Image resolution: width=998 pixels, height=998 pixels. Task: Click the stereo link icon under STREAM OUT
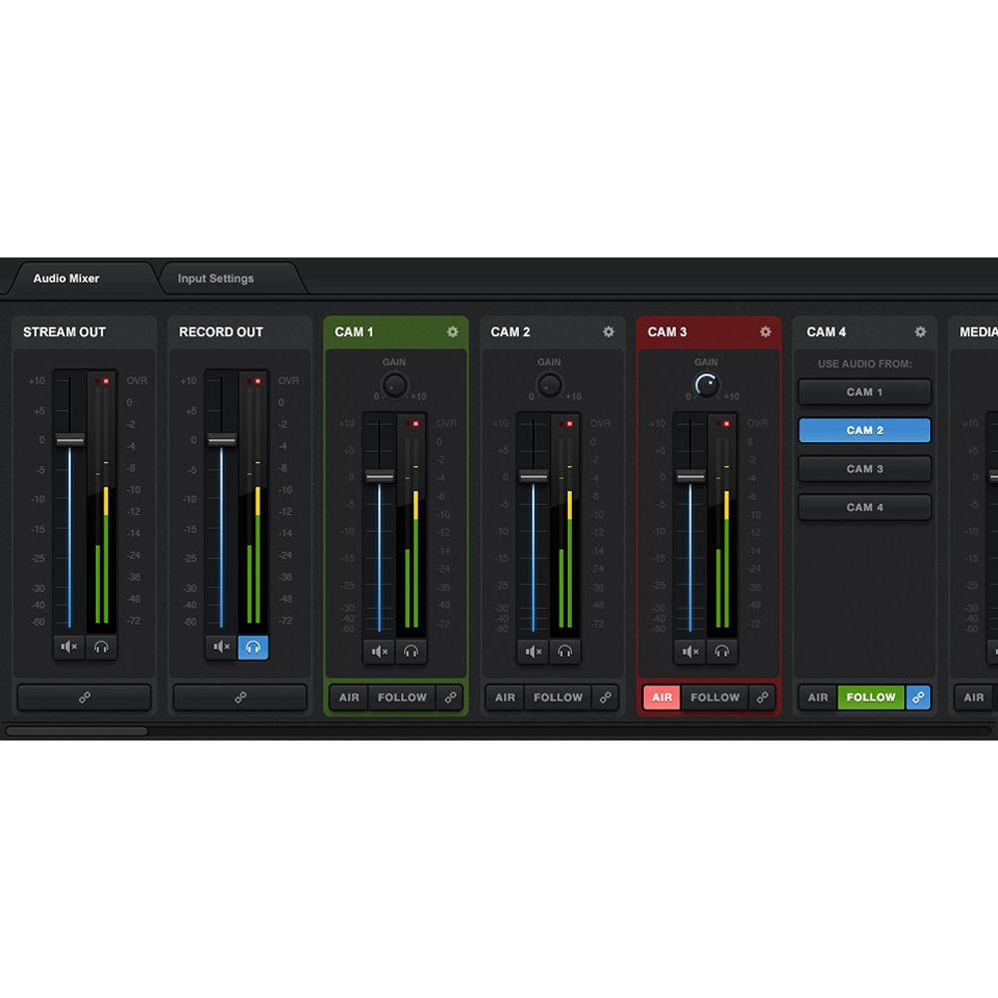click(84, 698)
